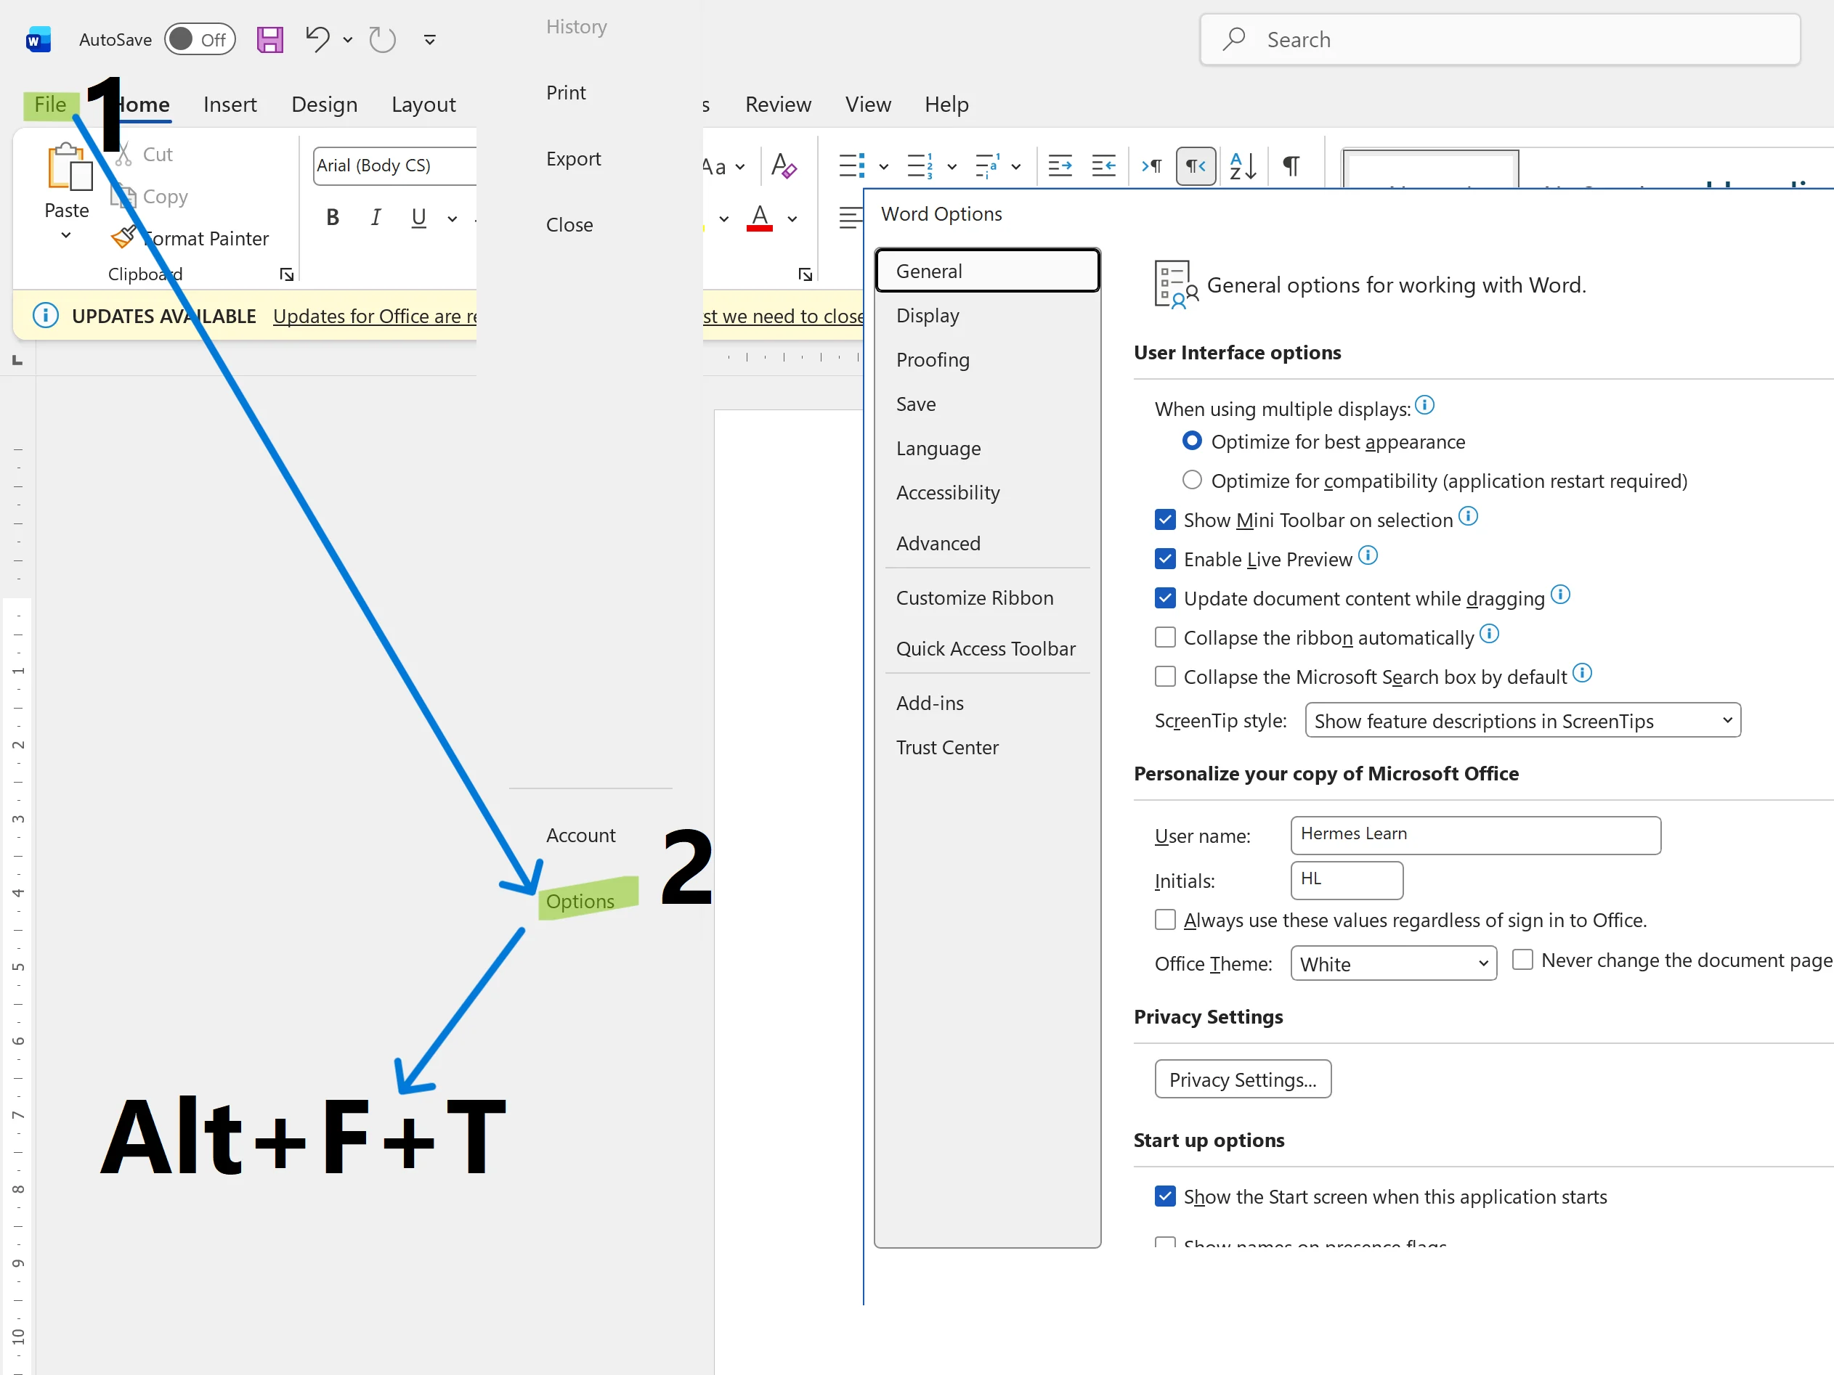The width and height of the screenshot is (1834, 1375).
Task: Click the Privacy Settings button
Action: 1243,1079
